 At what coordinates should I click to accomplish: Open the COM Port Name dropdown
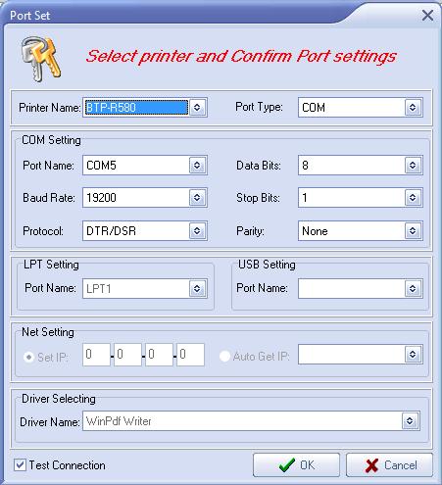(x=197, y=166)
